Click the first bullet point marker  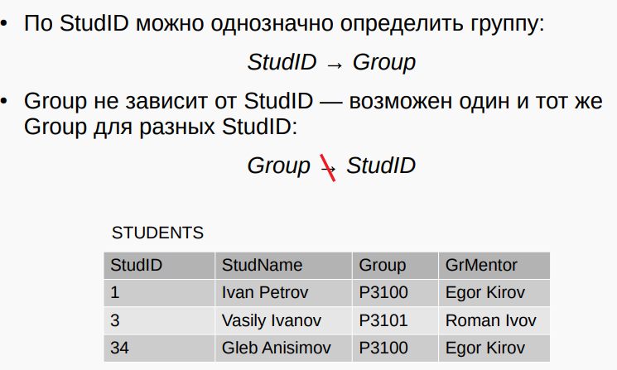point(4,23)
